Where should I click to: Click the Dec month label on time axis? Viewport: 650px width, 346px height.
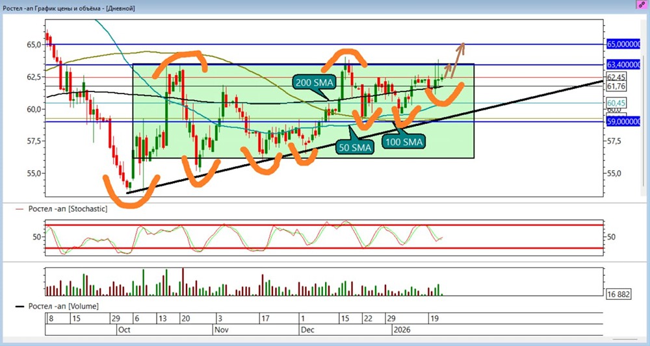[307, 330]
